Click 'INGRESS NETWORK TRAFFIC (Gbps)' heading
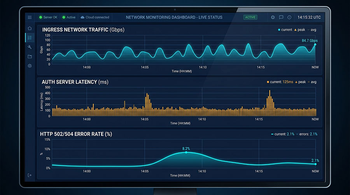Screen dimensions: 350x195 coord(83,30)
